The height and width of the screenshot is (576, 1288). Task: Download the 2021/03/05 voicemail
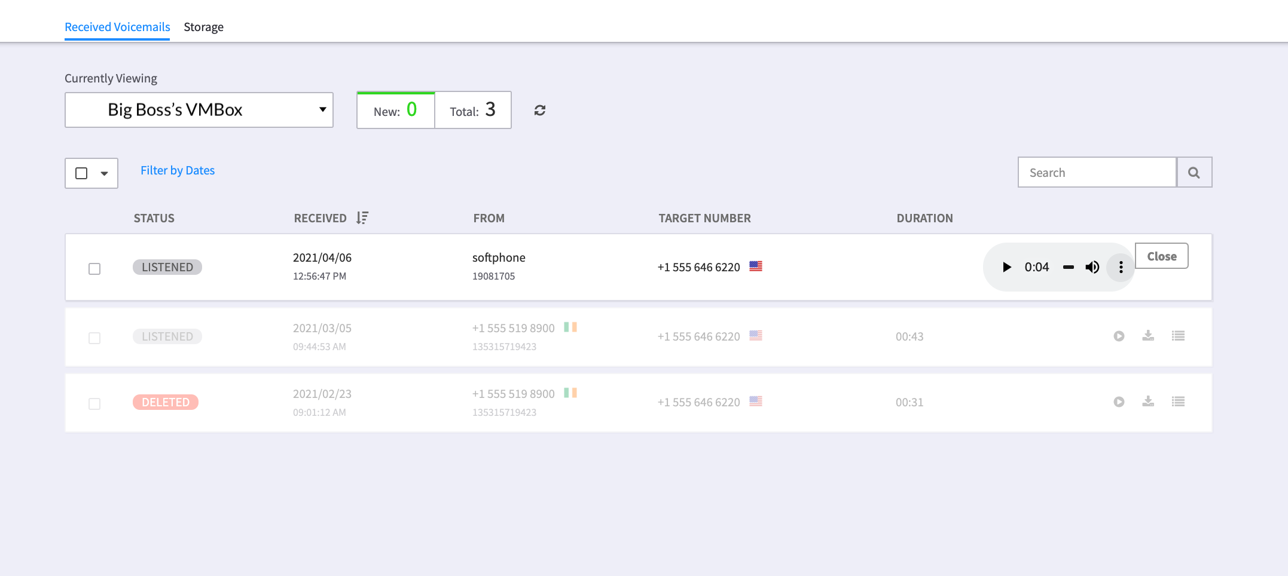[1148, 336]
